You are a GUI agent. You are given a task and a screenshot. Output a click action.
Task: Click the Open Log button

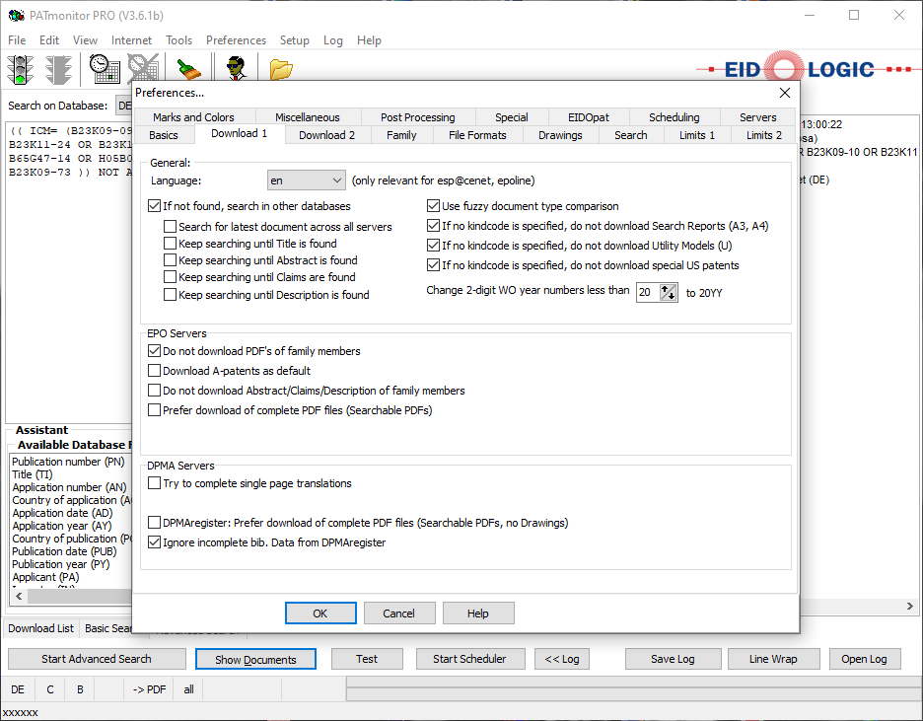tap(864, 659)
